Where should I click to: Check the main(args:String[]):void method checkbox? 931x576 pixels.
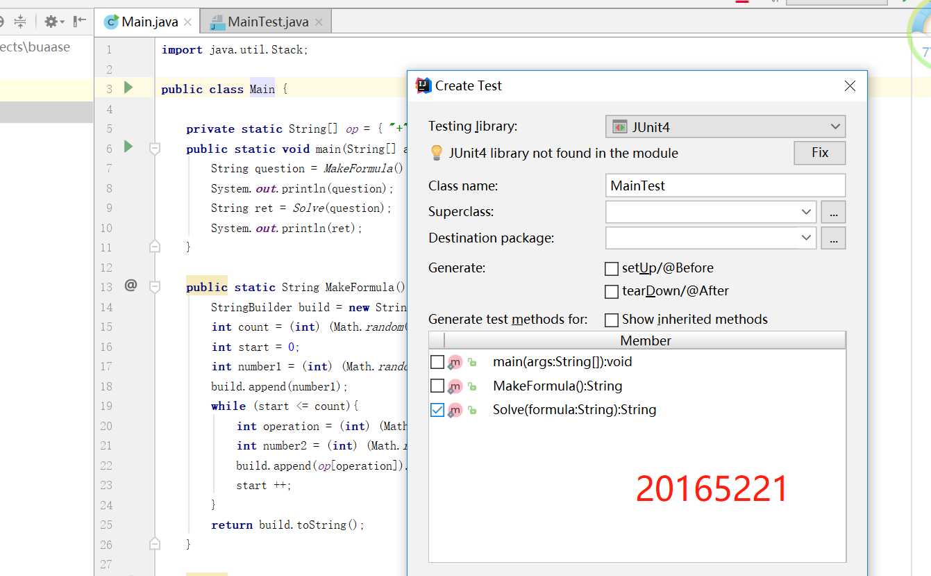(x=437, y=362)
